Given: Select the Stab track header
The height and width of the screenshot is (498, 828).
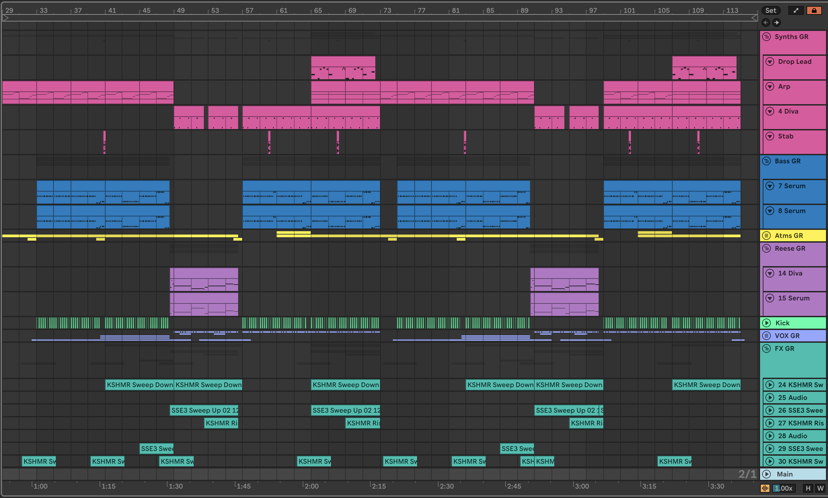Looking at the screenshot, I should click(786, 136).
